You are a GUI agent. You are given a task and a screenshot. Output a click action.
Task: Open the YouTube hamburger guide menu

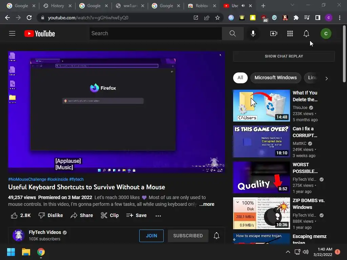click(12, 34)
